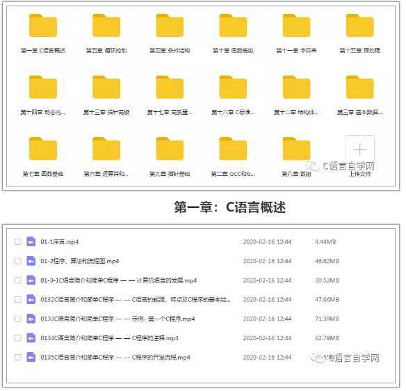Click video file icon in the 0135C row
Viewport: 406px width, 391px height.
(31, 358)
